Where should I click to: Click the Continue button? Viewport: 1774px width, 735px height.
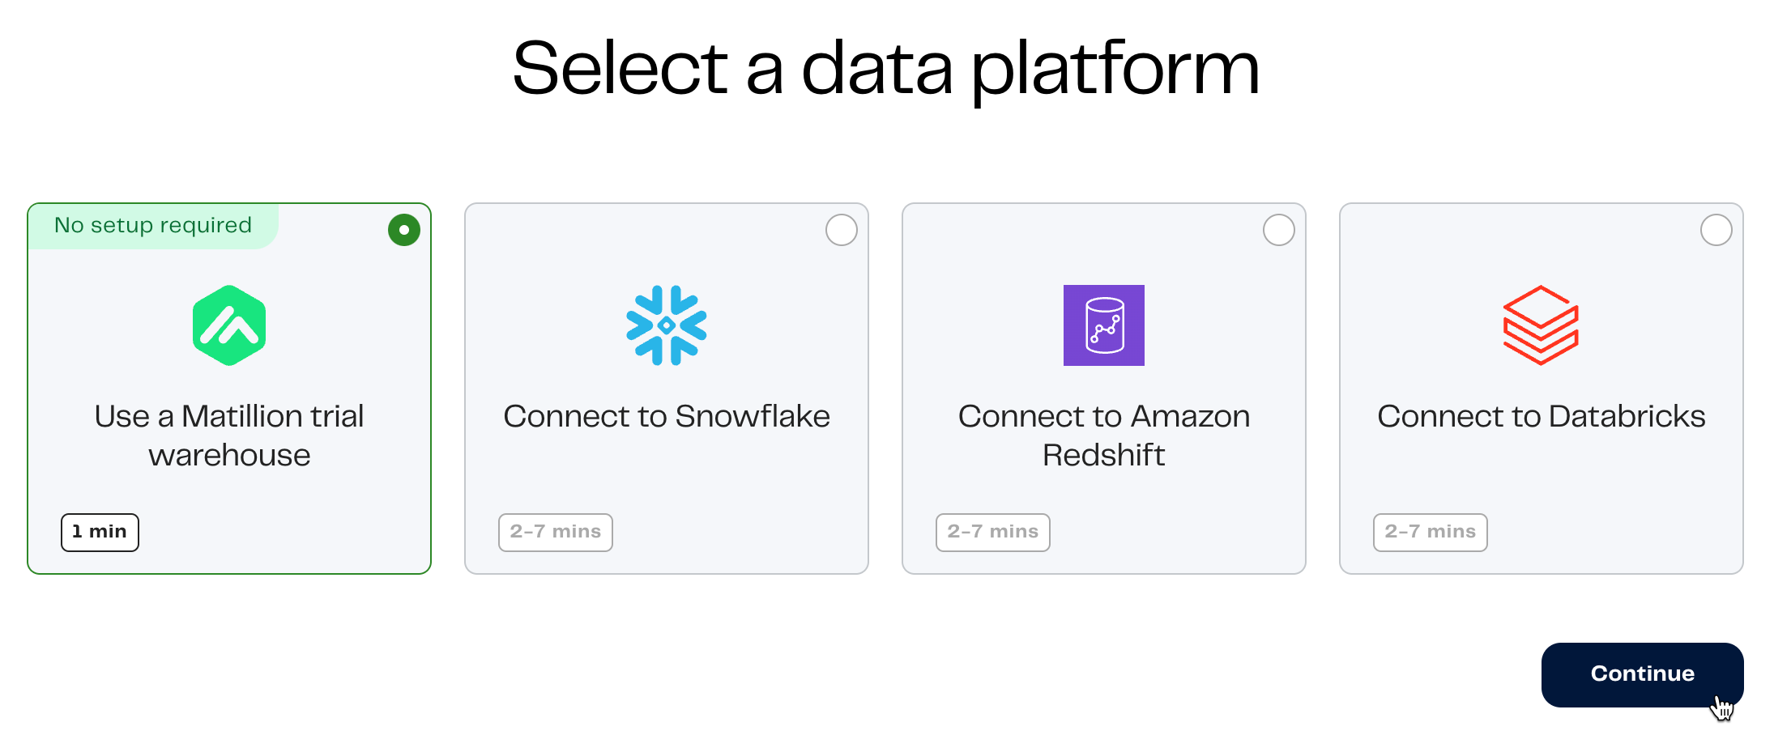click(x=1642, y=673)
